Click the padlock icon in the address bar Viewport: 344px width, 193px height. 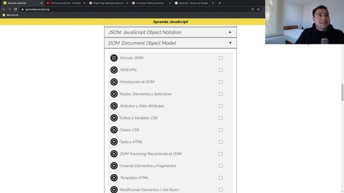click(x=23, y=10)
